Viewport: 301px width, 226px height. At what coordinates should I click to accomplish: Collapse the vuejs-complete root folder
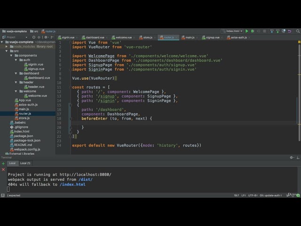click(2, 42)
